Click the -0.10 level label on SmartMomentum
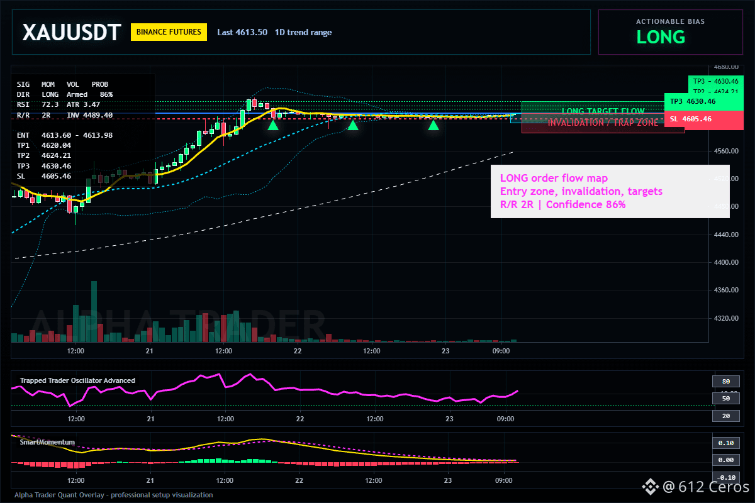Viewport: 755px width, 503px height. 725,477
